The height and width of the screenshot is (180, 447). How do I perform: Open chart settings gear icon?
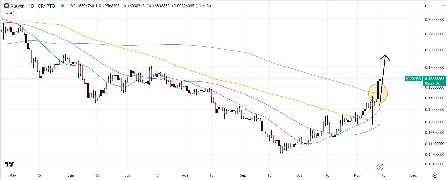tap(435, 175)
